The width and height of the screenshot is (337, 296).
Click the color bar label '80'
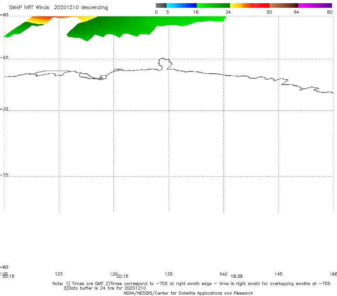click(x=330, y=12)
